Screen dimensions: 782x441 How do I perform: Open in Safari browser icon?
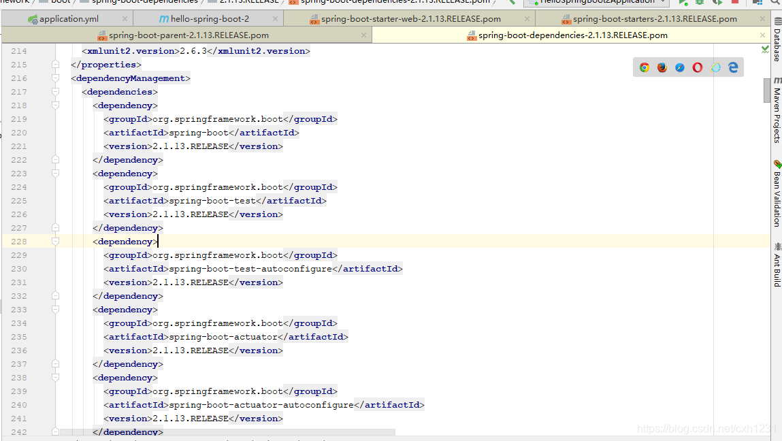(680, 67)
